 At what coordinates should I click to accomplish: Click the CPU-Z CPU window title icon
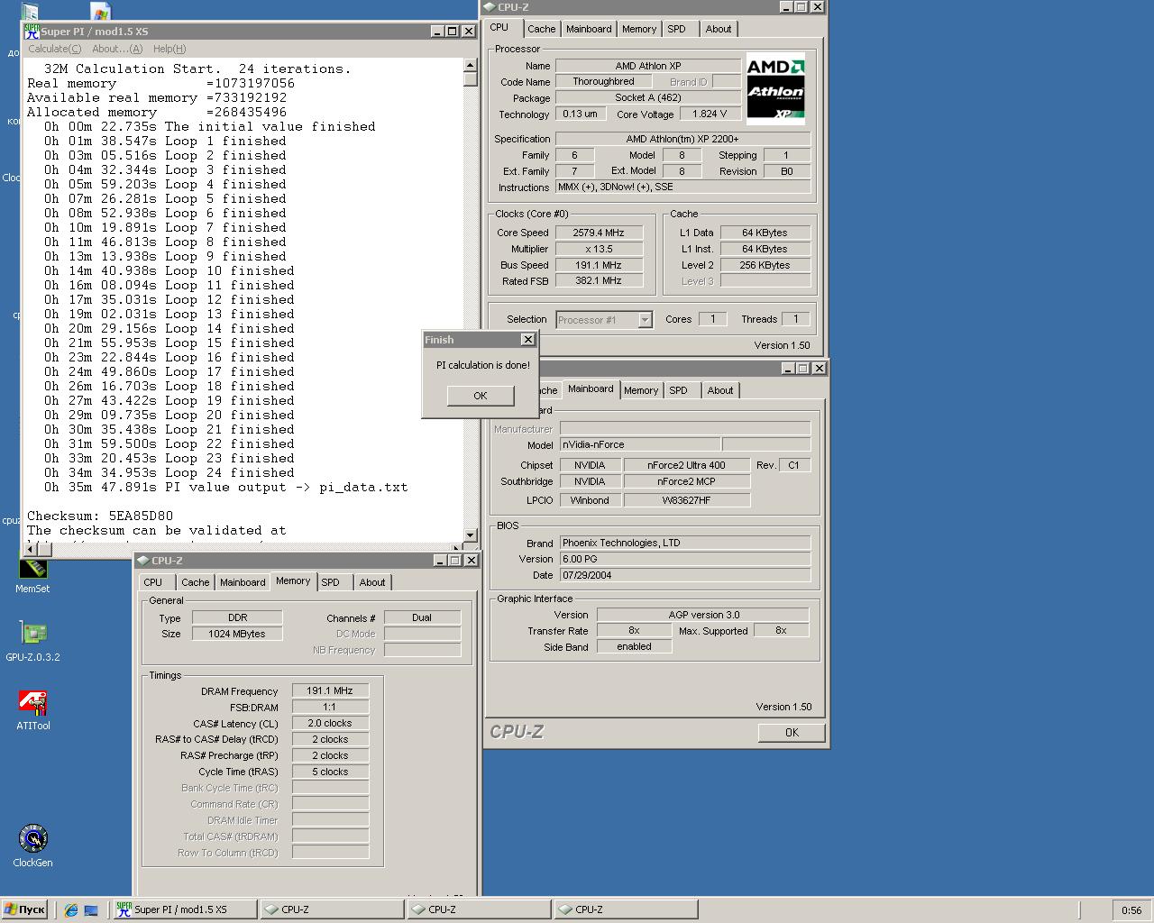pos(489,6)
